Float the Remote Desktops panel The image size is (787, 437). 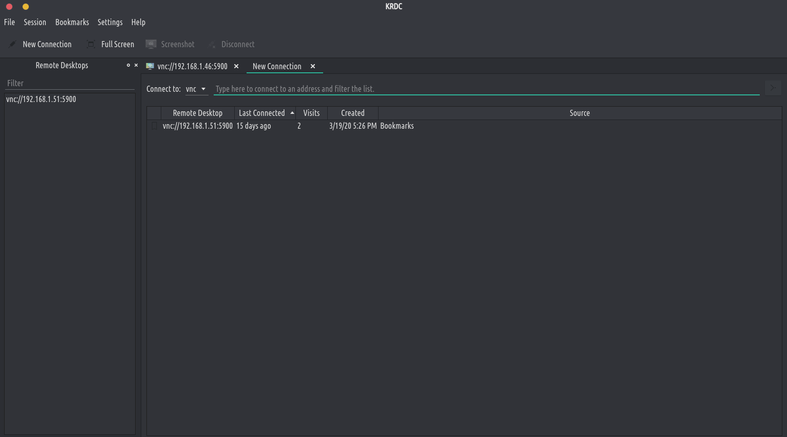click(128, 65)
